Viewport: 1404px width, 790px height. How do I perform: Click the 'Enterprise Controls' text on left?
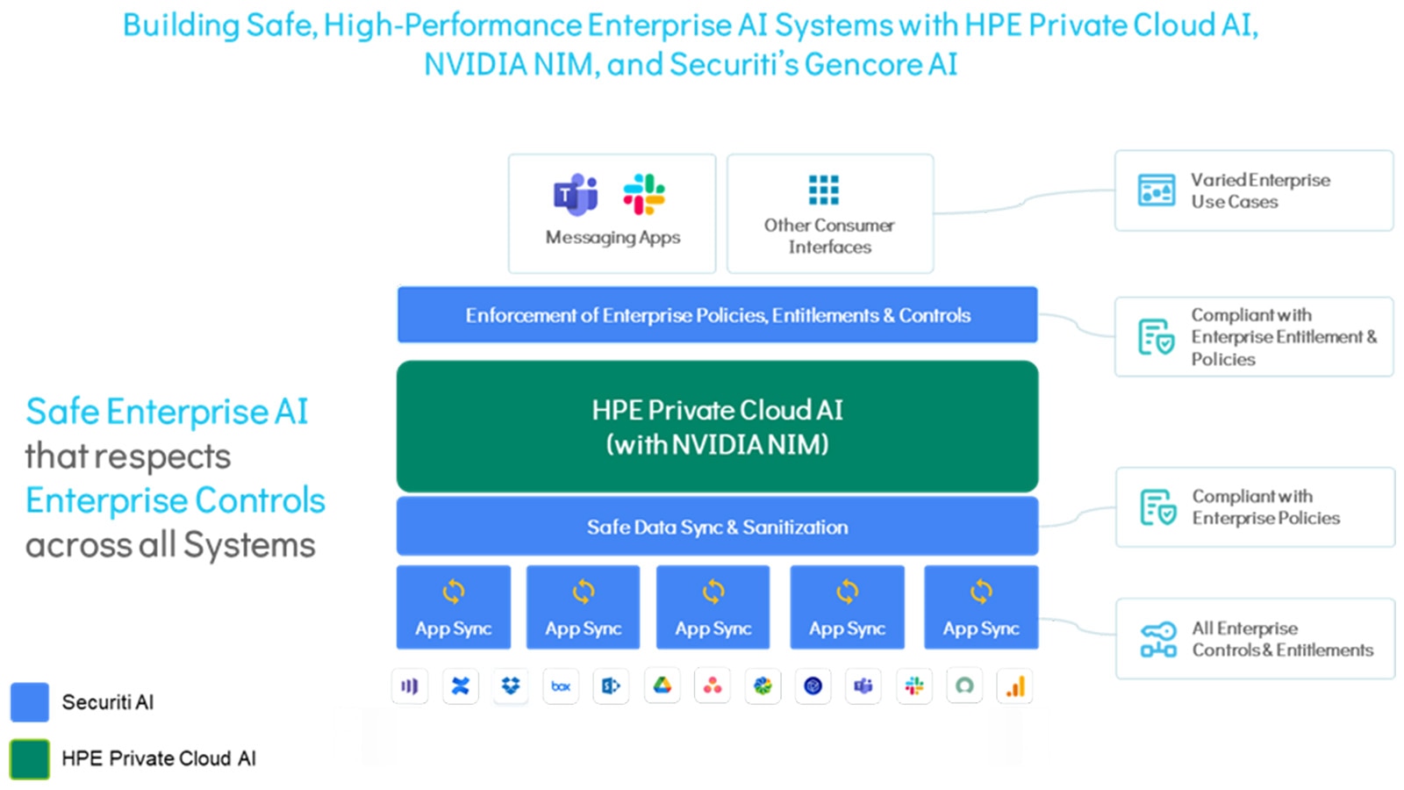click(x=175, y=500)
